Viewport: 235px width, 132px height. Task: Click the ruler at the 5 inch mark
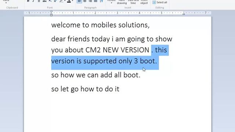pos(162,13)
